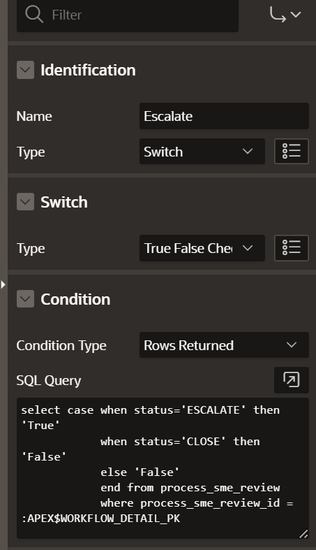
Task: Collapse the Identification section
Action: 25,70
